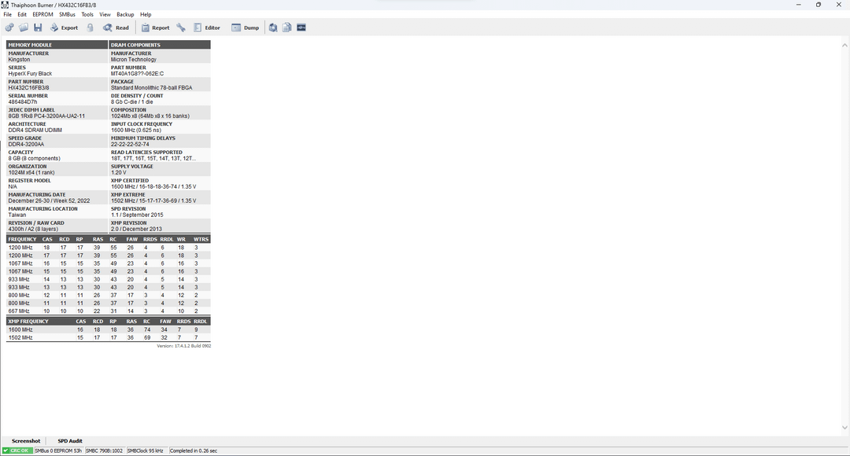Click the Completed in 0.26 sec status text
This screenshot has width=850, height=456.
[x=194, y=450]
